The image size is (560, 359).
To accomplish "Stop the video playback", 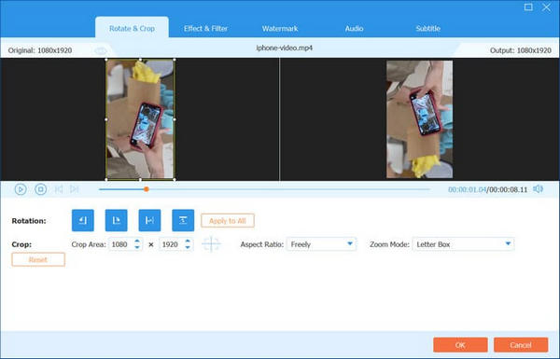I will (40, 189).
